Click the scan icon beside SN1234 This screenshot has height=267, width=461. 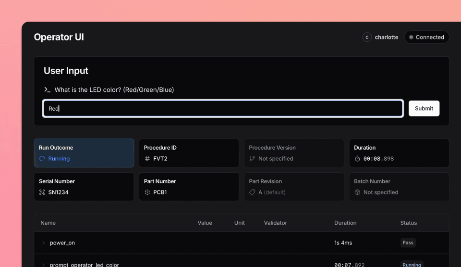pos(42,192)
